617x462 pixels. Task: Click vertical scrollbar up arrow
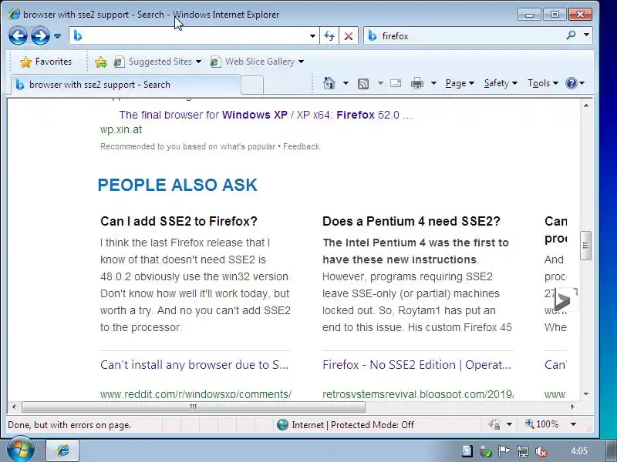pyautogui.click(x=586, y=105)
